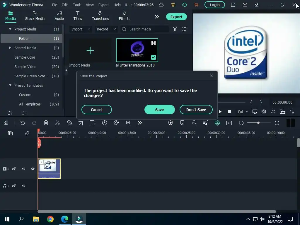
Task: Switch media view with grid dots icon
Action: (x=184, y=29)
